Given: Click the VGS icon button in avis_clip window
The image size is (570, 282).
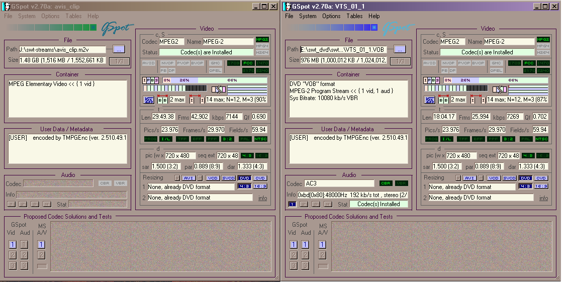Looking at the screenshot, I should (149, 100).
